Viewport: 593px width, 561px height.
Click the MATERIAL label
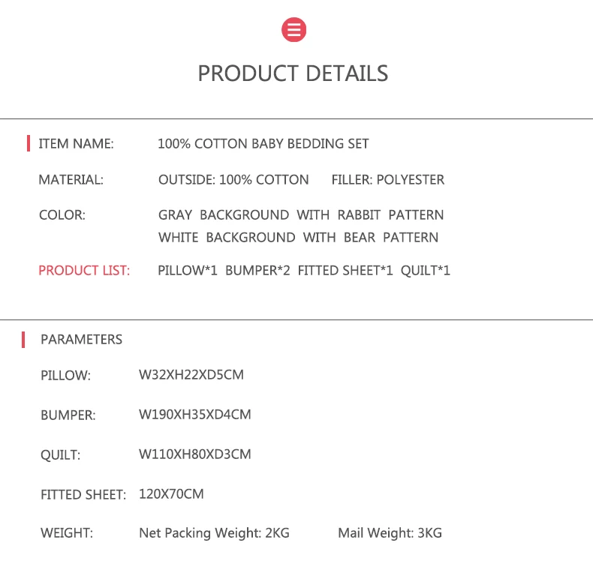point(71,179)
